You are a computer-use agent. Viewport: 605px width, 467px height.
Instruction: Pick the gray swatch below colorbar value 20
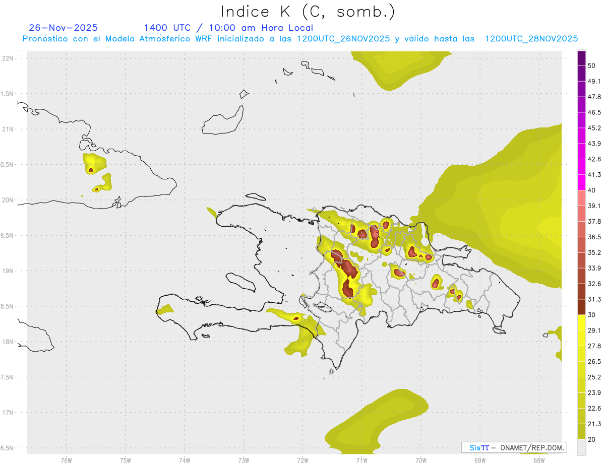click(x=581, y=447)
